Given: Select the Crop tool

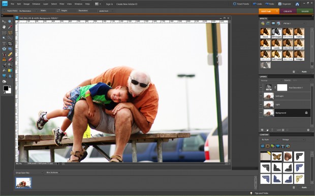Looking at the screenshot, I should [10, 44].
